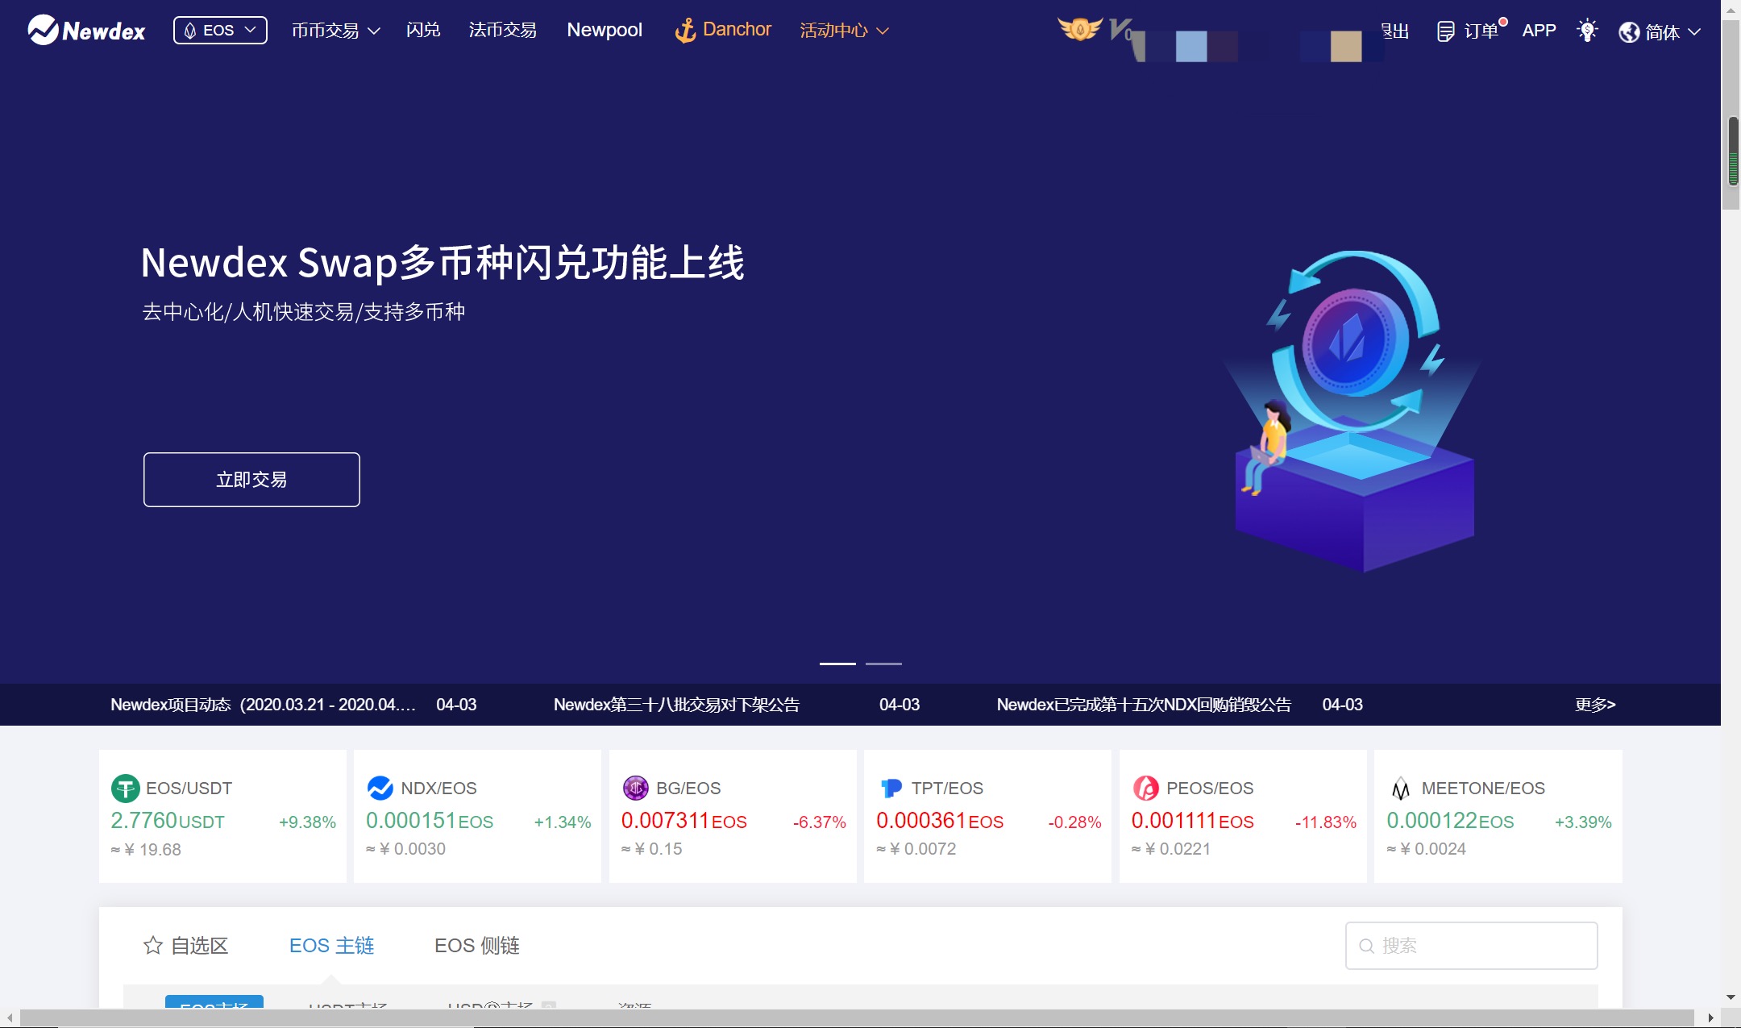1741x1028 pixels.
Task: Click the +9.38% change on EOS/USDT card
Action: pyautogui.click(x=307, y=822)
